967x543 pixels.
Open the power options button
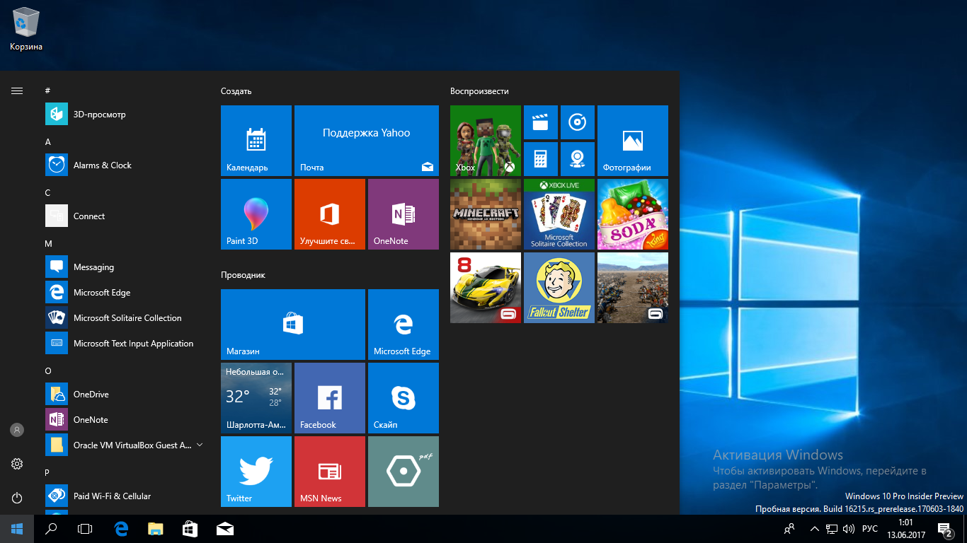tap(17, 498)
